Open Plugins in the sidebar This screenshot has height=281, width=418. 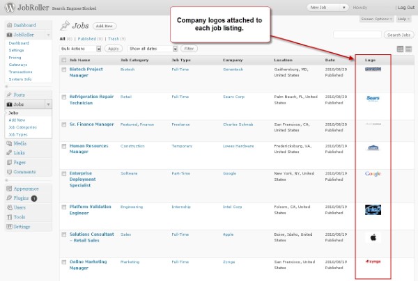point(22,198)
